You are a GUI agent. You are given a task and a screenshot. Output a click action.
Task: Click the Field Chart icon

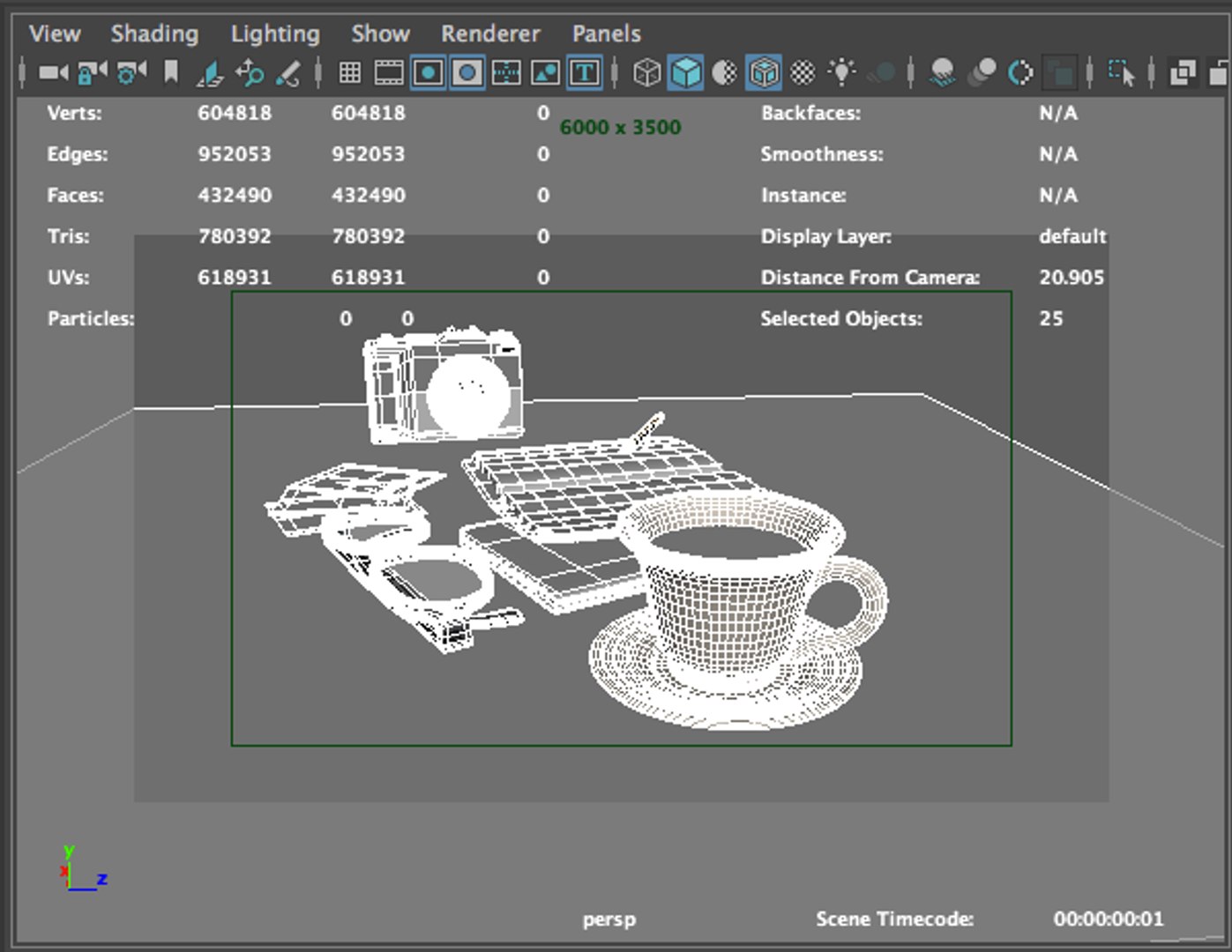pos(506,72)
